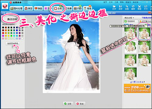The image size is (152, 109).
Task: Go to frame page 6
Action: 143,82
